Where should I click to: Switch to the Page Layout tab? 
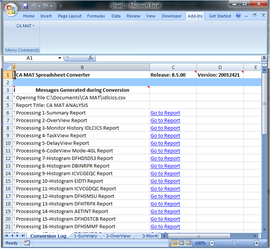click(69, 16)
